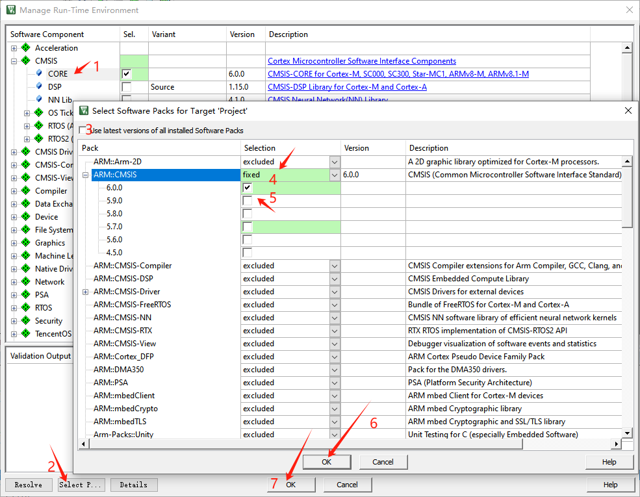Open the ARM::CMSIS fixed selection dropdown
The image size is (640, 497).
335,175
